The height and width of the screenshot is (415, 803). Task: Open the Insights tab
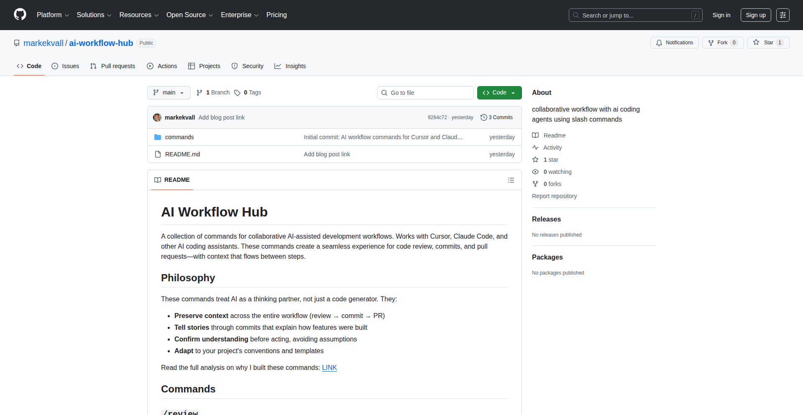(290, 66)
